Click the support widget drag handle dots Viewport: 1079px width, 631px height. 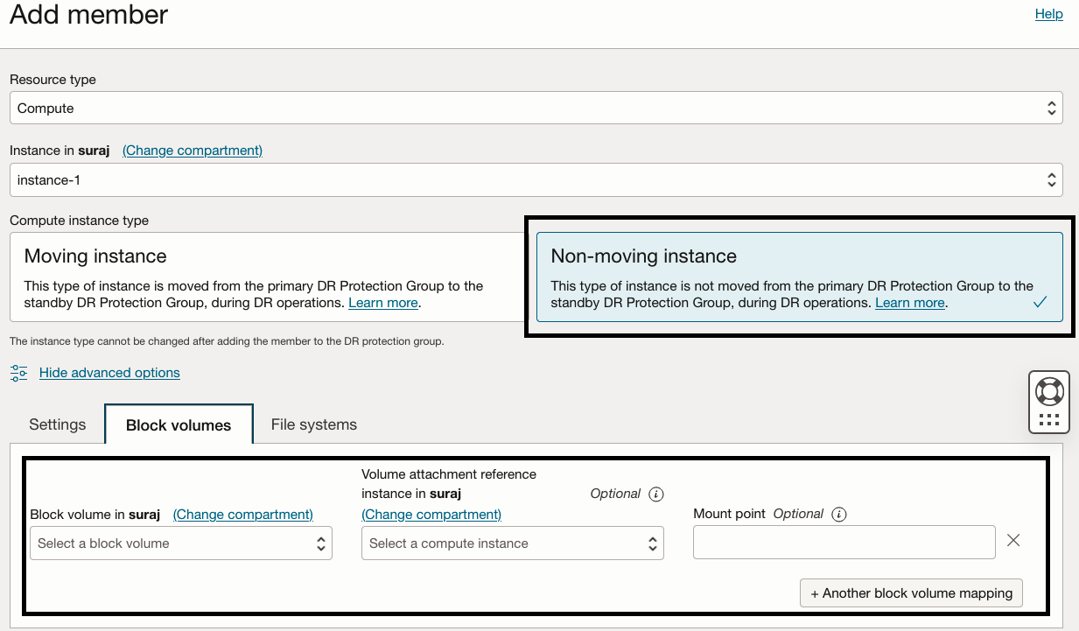point(1048,420)
